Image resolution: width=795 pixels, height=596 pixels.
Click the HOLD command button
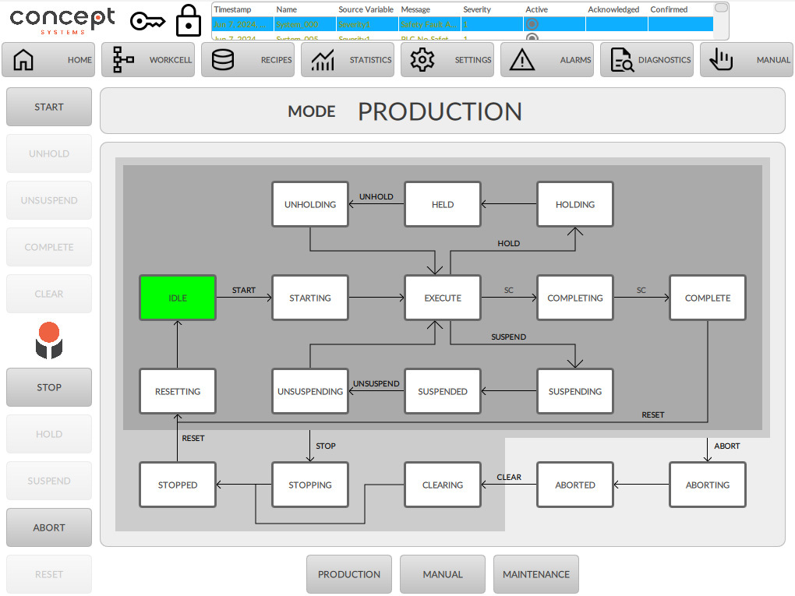point(49,434)
